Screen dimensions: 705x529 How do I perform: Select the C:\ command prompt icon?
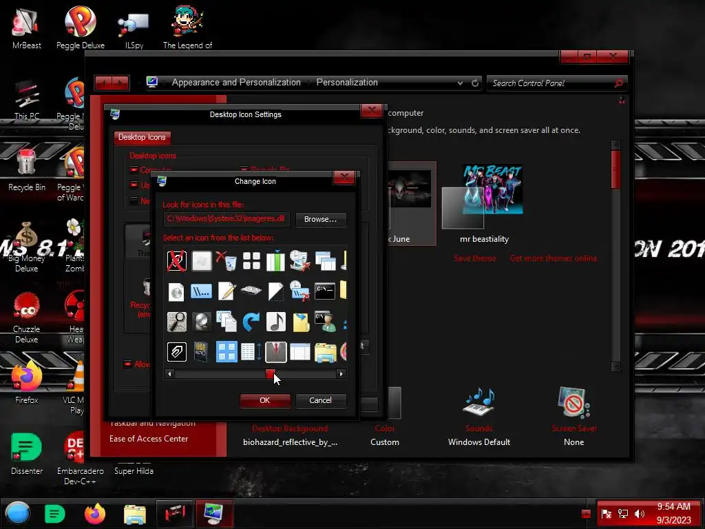(x=325, y=291)
